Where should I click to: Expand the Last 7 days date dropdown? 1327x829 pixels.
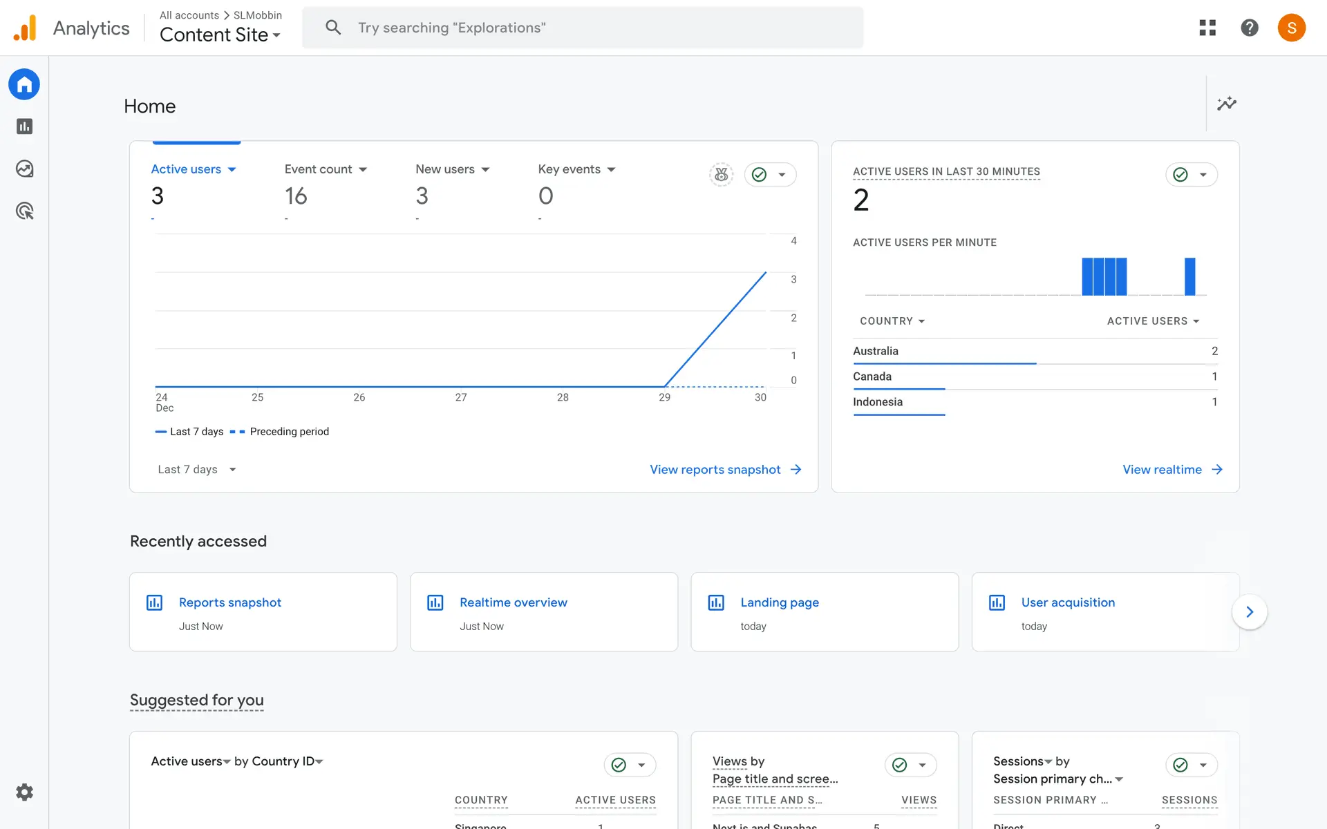pyautogui.click(x=197, y=470)
